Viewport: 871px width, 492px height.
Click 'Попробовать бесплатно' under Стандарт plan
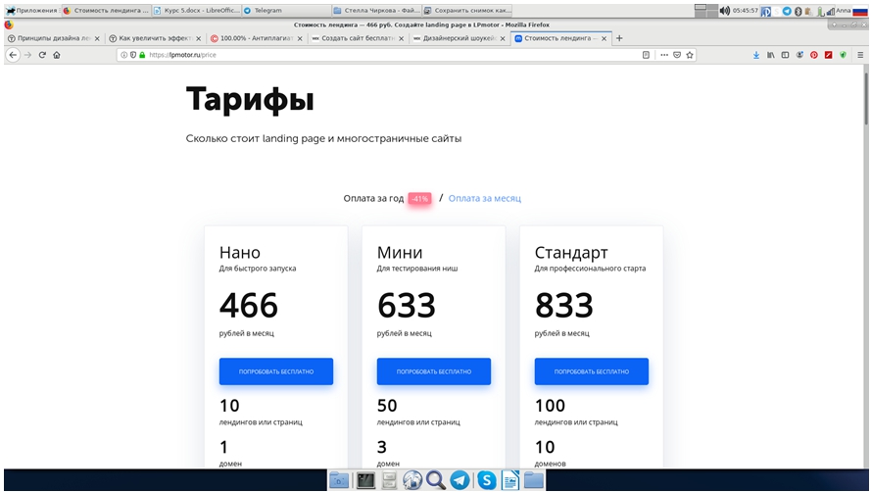tap(591, 371)
